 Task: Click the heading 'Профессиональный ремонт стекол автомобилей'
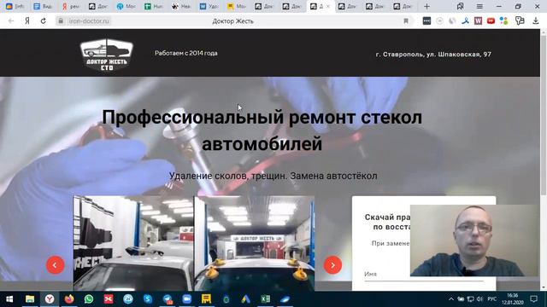(x=262, y=130)
